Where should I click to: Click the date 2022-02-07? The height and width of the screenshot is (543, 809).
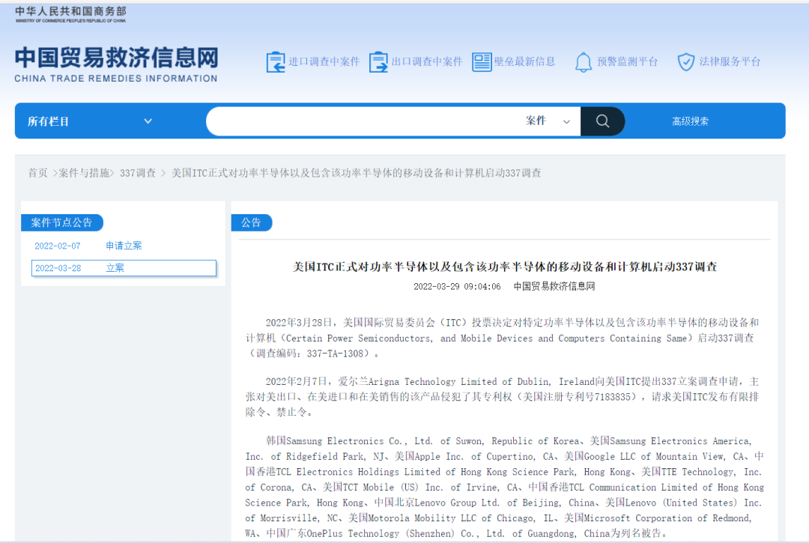[x=57, y=246]
